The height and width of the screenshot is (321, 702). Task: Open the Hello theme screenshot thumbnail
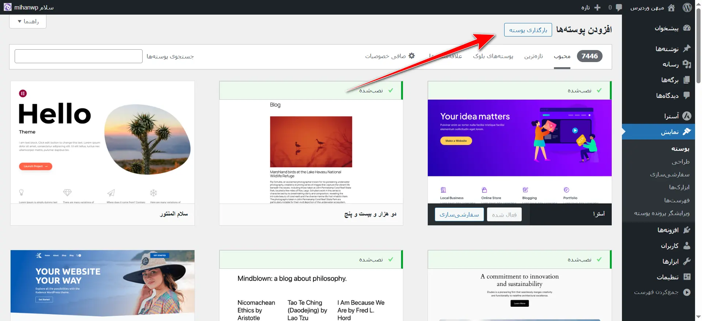point(102,142)
